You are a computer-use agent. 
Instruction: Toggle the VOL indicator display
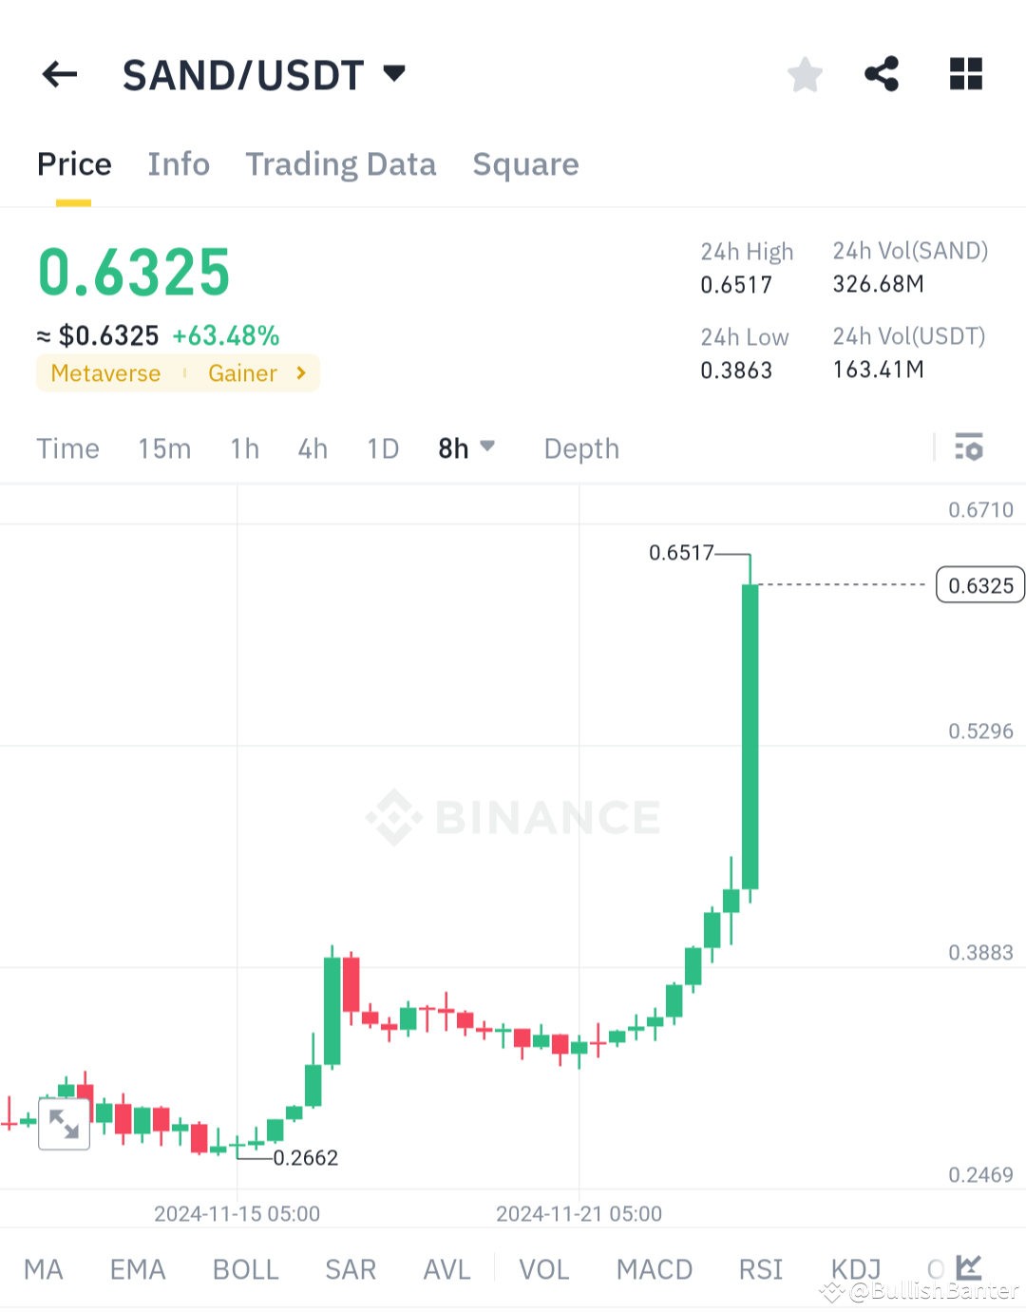542,1269
